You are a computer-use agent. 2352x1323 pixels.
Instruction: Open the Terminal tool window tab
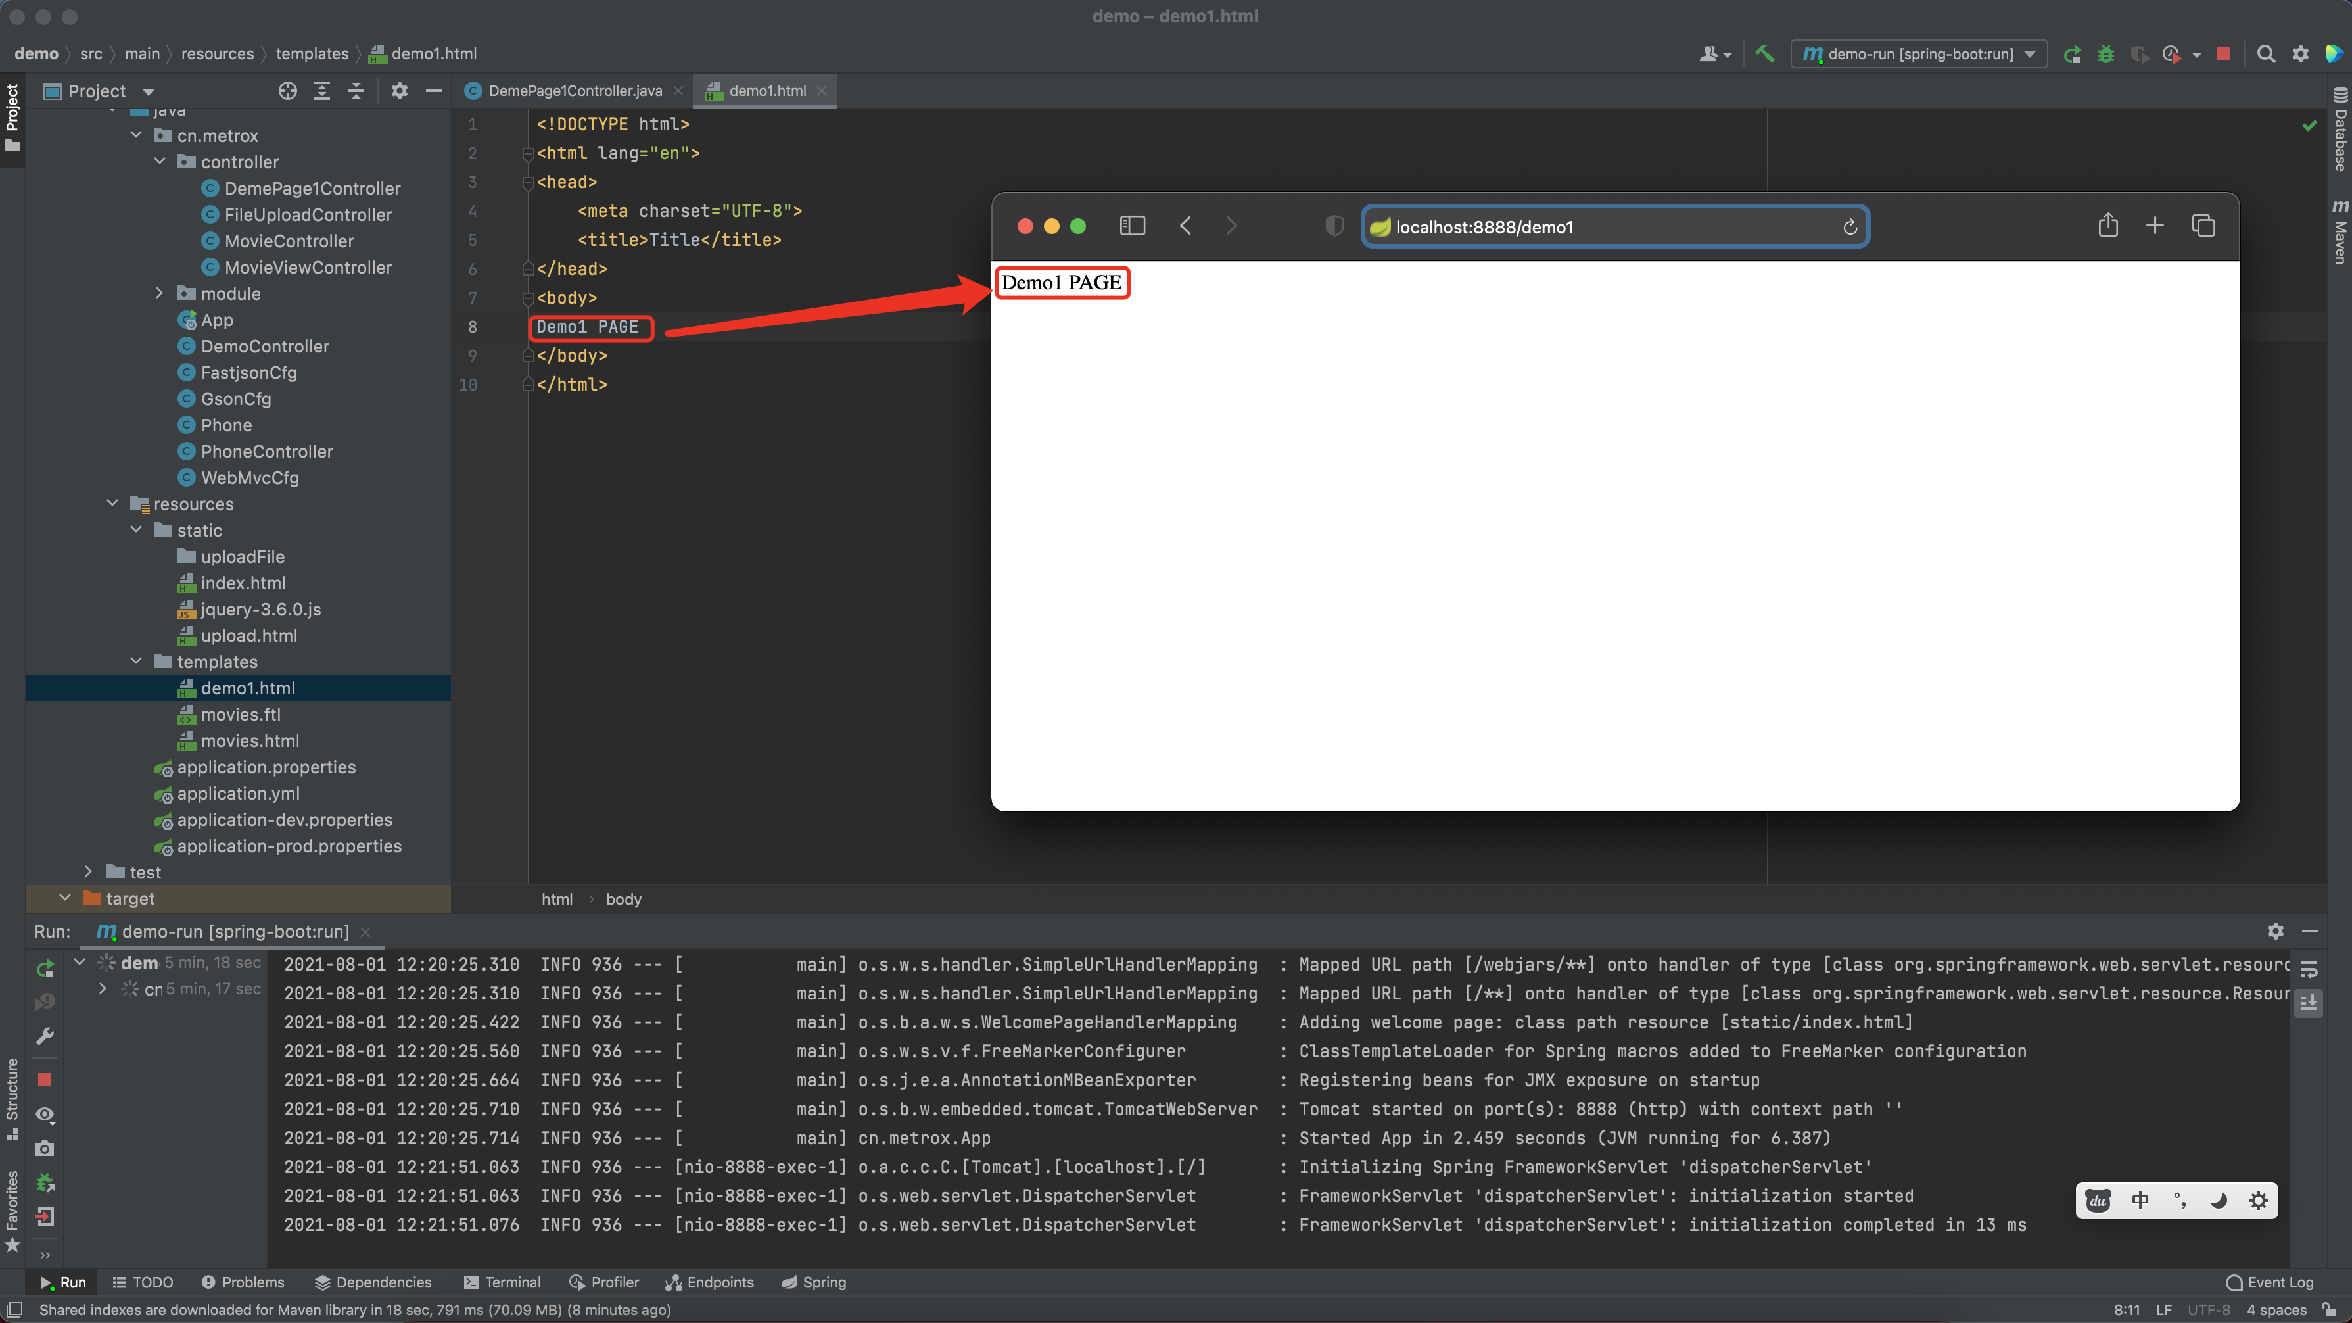pos(502,1282)
